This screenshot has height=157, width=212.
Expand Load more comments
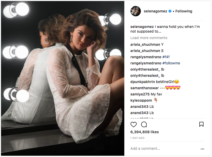pos(149,38)
